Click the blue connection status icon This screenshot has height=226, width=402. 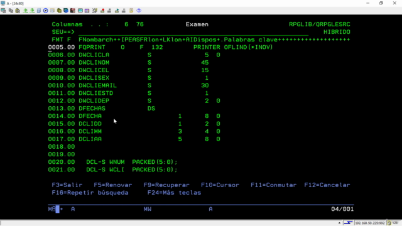pyautogui.click(x=348, y=223)
